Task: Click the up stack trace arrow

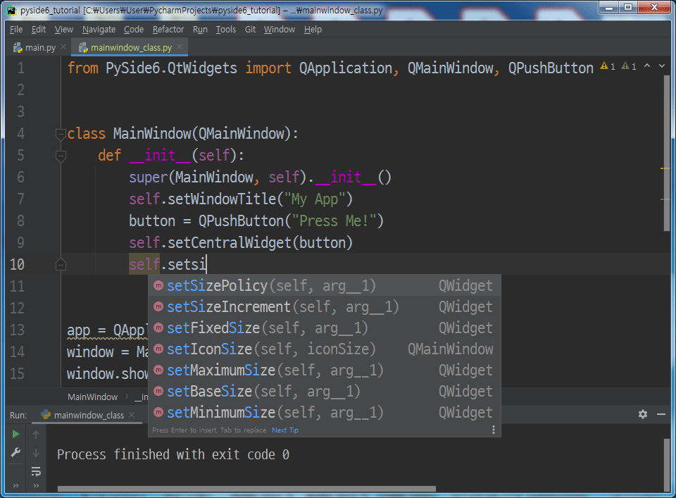Action: [36, 434]
